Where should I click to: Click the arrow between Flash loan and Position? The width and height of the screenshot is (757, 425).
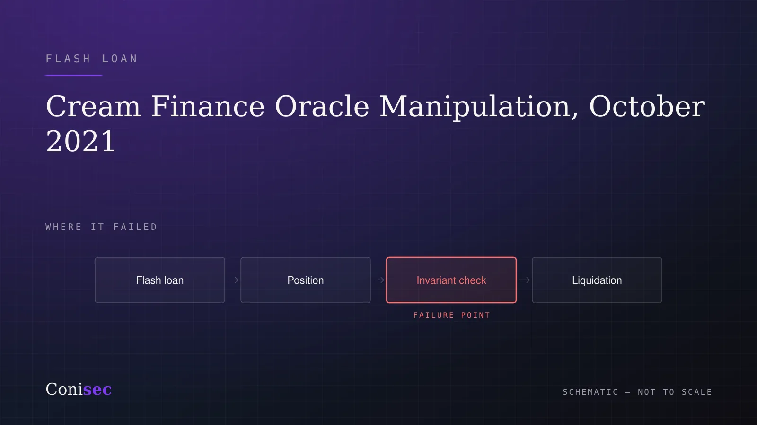233,280
